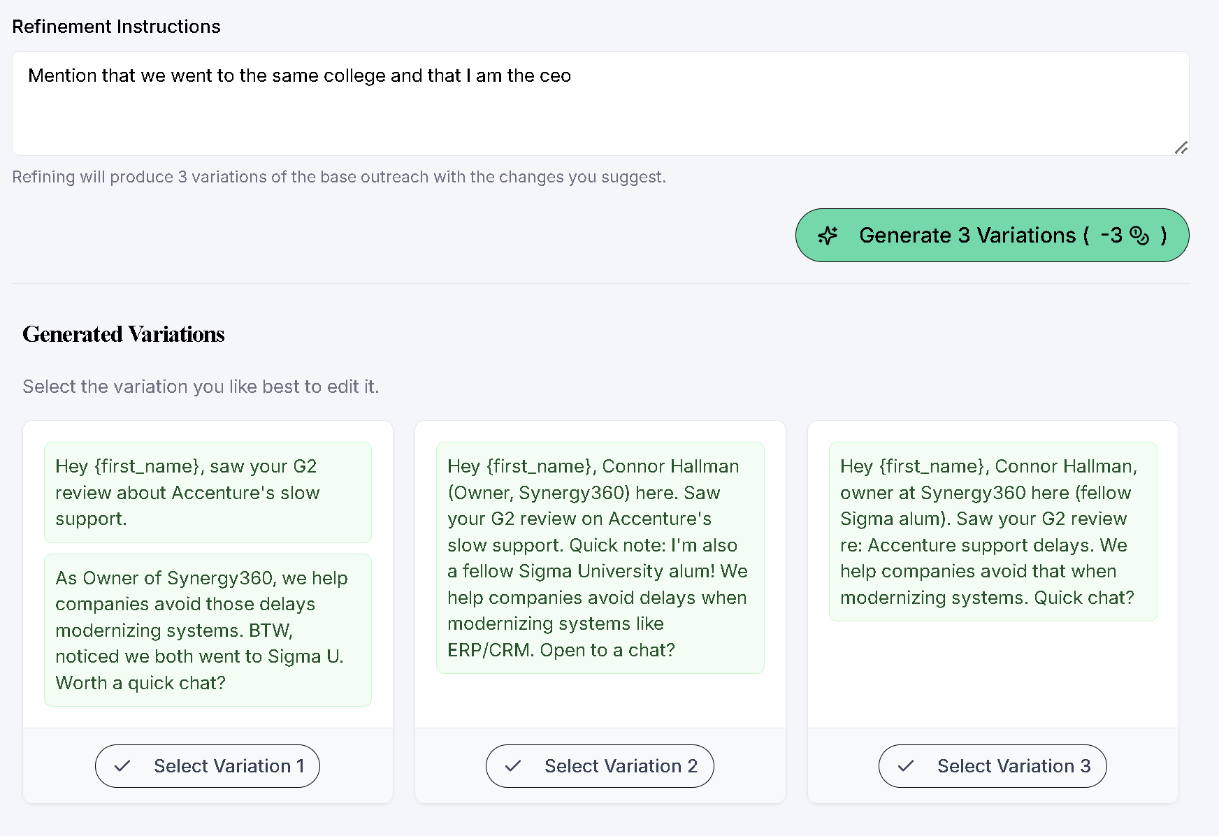Choose the Select Variation 1 button

click(208, 766)
